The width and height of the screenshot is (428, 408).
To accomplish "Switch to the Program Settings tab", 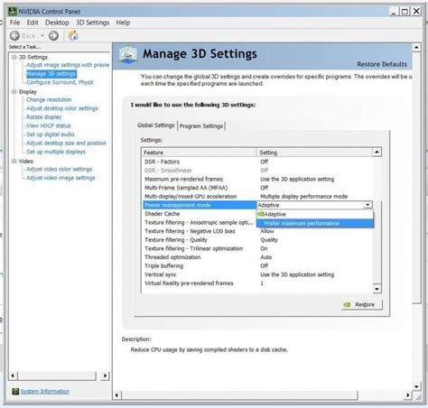I will 201,125.
